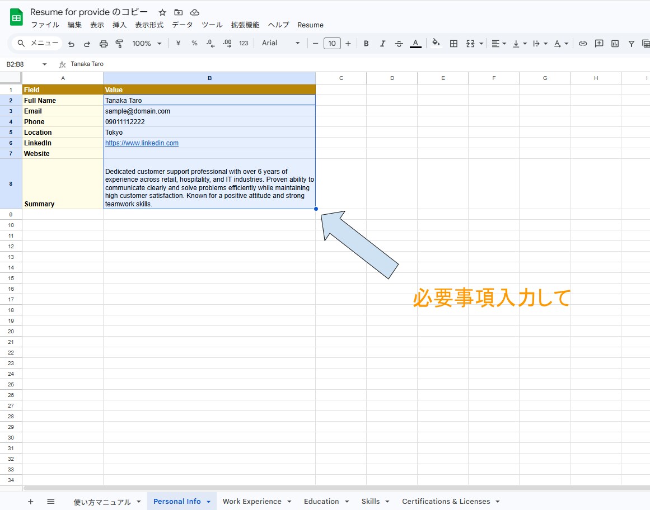Open the fill color bucket tool
This screenshot has height=510, width=650.
pos(436,43)
